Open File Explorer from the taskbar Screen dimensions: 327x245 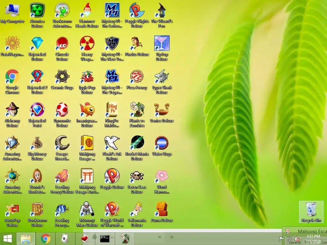pos(26,239)
